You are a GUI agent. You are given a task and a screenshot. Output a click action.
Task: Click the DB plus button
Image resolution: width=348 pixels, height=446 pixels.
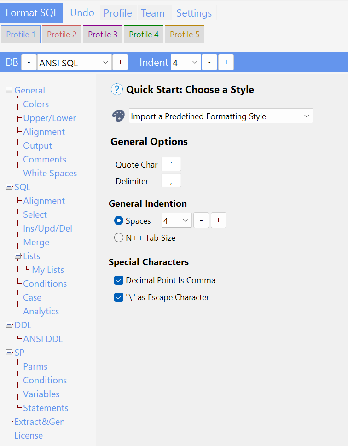pos(120,62)
